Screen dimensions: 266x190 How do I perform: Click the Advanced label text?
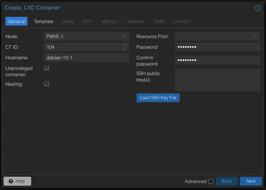pos(196,181)
